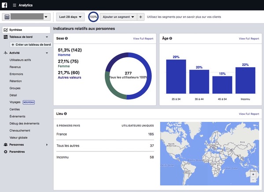
Task: Zoom in on the world map
Action: click(253, 174)
